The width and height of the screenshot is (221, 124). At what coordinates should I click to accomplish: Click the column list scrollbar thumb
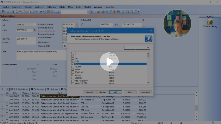148,56
